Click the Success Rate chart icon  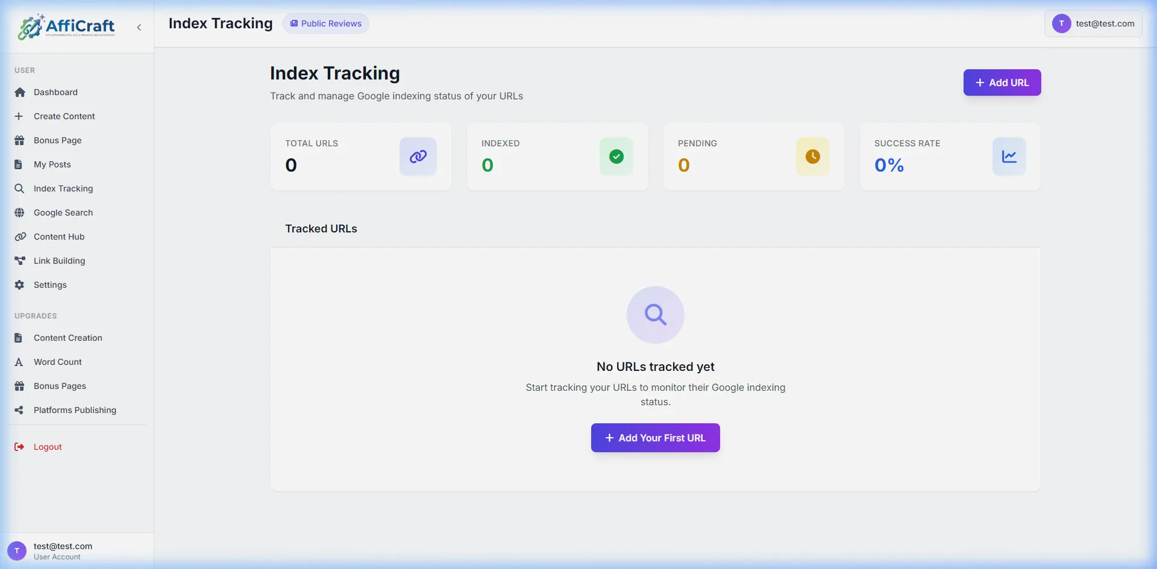click(x=1009, y=156)
